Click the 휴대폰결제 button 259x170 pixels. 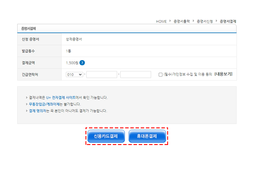[147, 136]
